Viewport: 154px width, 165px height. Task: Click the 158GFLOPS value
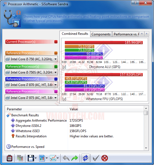click(x=78, y=131)
